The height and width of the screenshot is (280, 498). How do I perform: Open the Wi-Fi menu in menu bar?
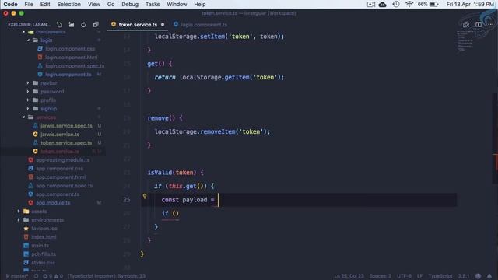409,4
